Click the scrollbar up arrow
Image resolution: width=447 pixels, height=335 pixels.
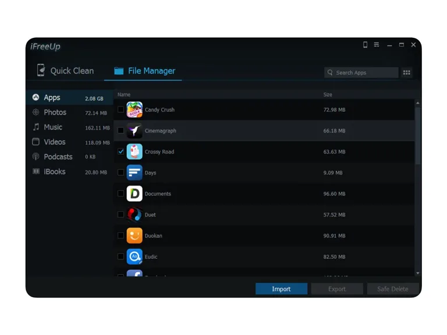(x=418, y=103)
